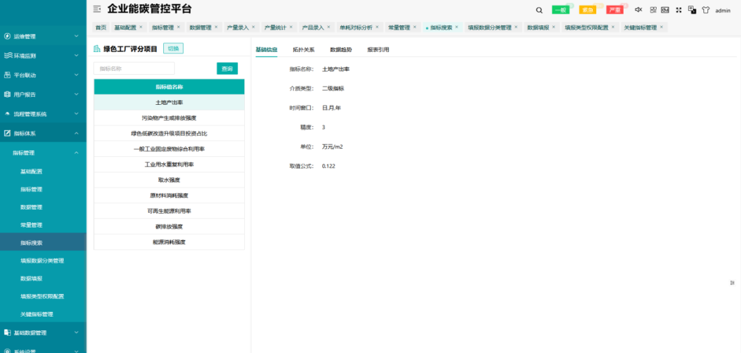Select the 可再生能源利用率 row
Image resolution: width=741 pixels, height=353 pixels.
pos(169,211)
